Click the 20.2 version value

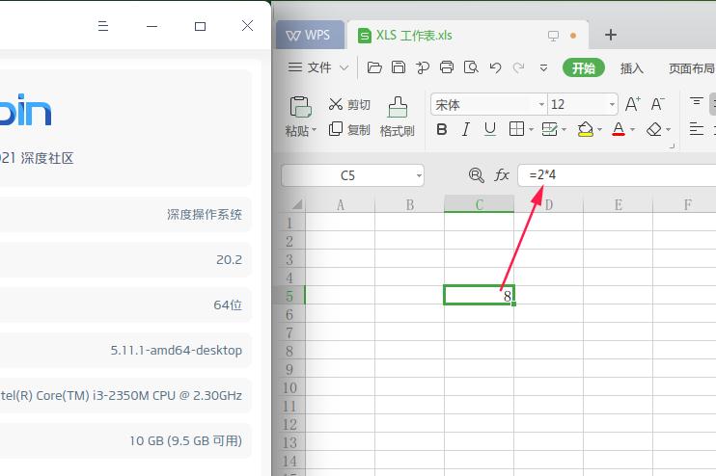[230, 260]
